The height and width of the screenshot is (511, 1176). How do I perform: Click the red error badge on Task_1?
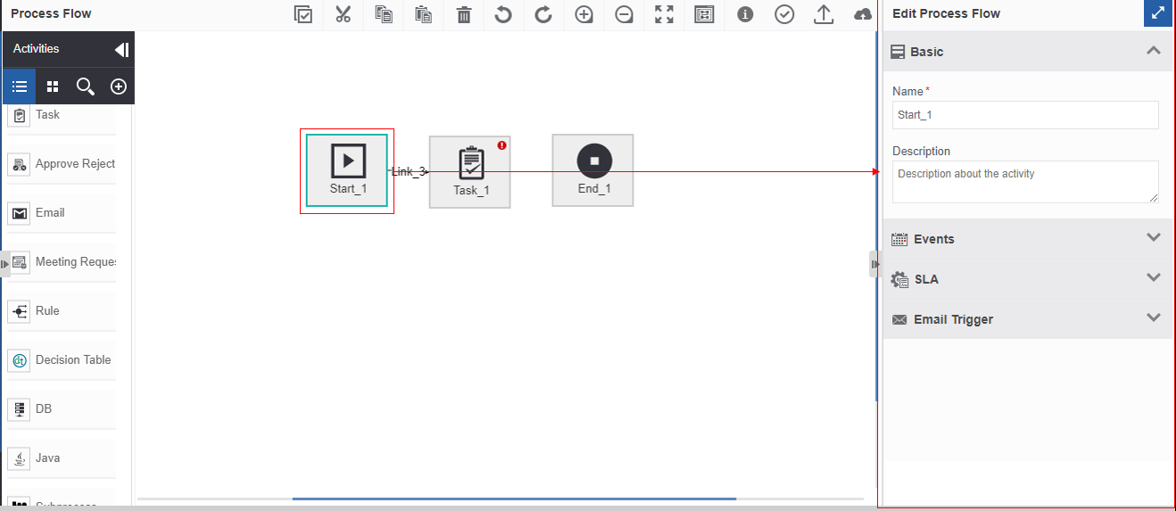tap(502, 144)
